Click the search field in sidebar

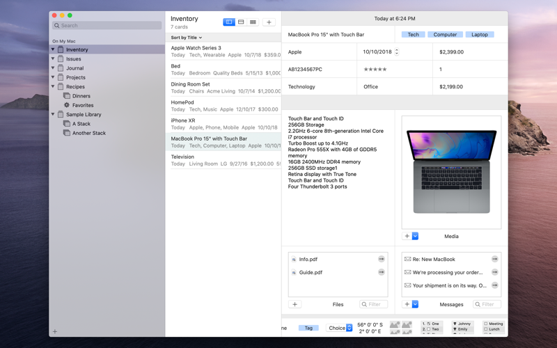pyautogui.click(x=107, y=26)
